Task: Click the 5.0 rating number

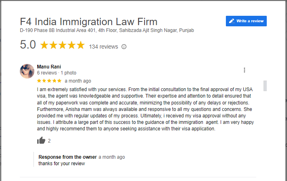Action: pyautogui.click(x=28, y=45)
